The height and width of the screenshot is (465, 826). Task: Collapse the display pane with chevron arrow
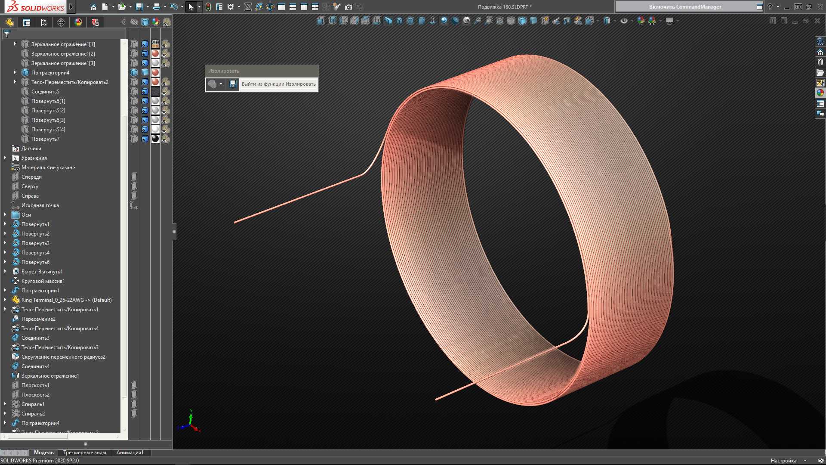123,22
